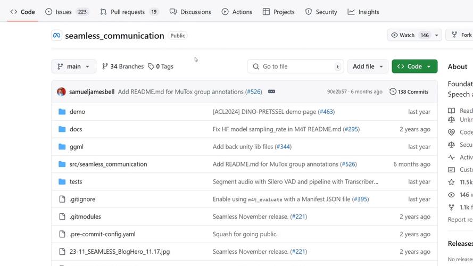Click the '6 months ago' text in the src/seamless_communication row

(x=412, y=164)
